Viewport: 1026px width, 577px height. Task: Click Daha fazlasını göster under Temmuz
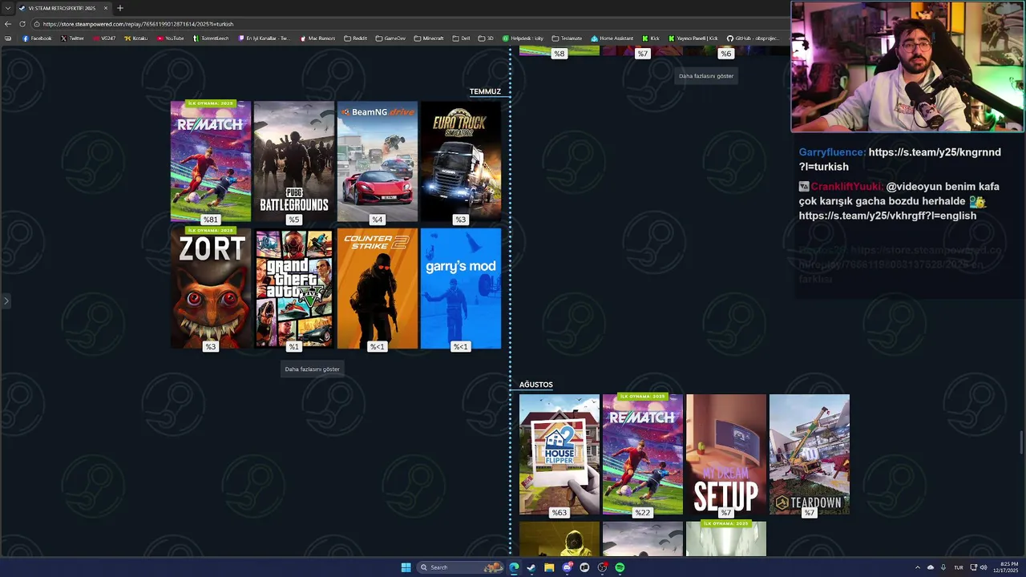coord(313,369)
